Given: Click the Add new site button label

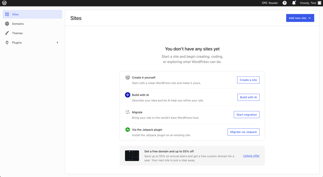Looking at the screenshot, I should click(297, 18).
